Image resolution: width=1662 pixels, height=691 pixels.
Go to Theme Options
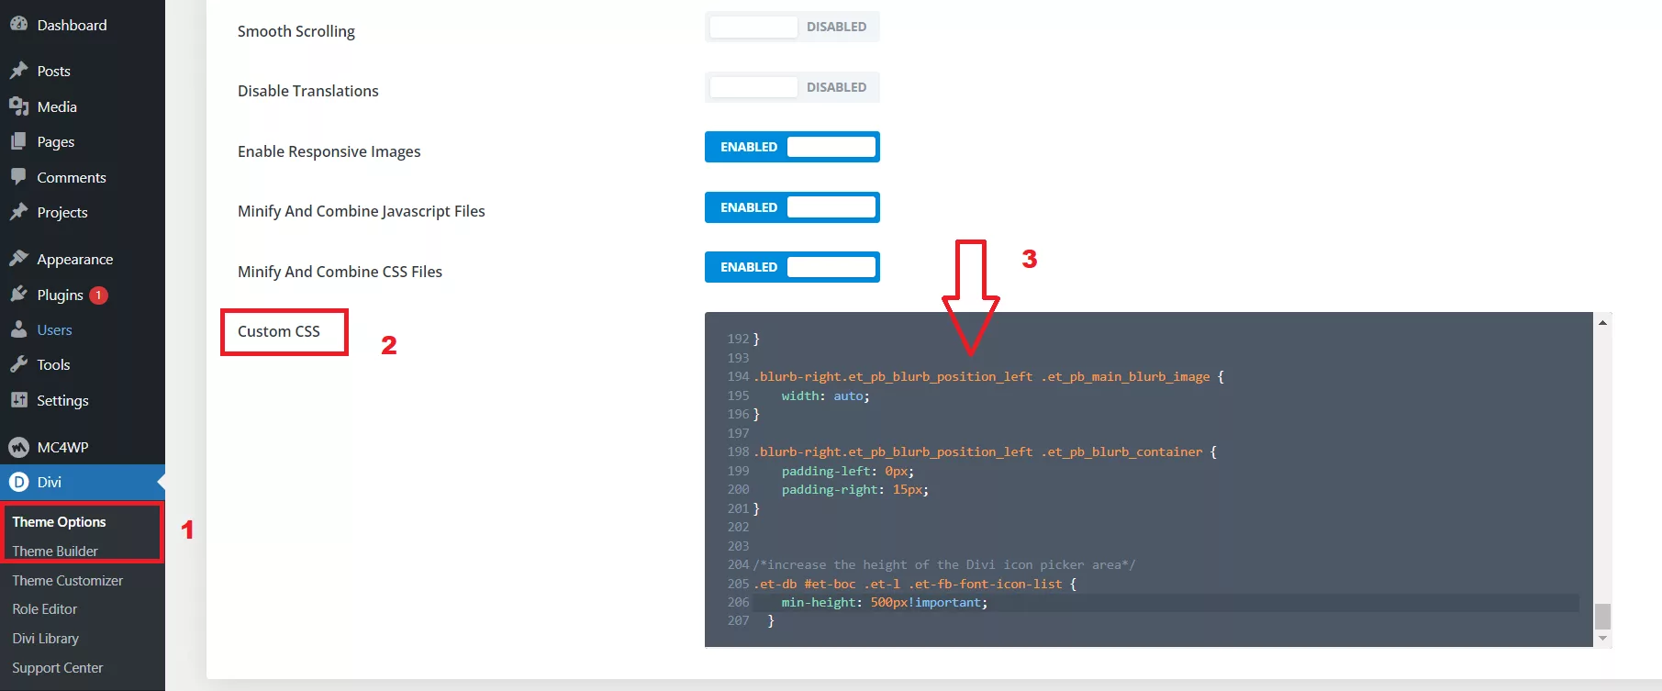click(x=59, y=521)
